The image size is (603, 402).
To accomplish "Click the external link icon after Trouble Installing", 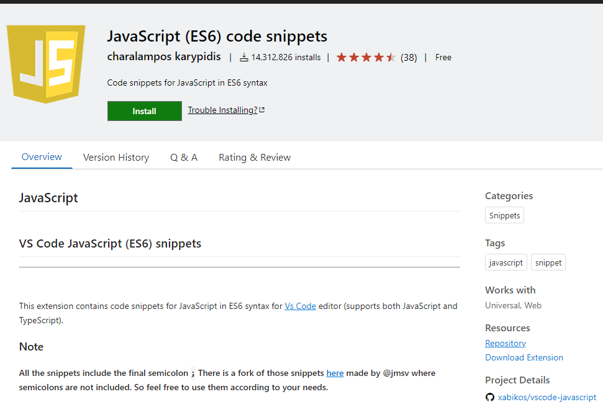I will coord(262,110).
